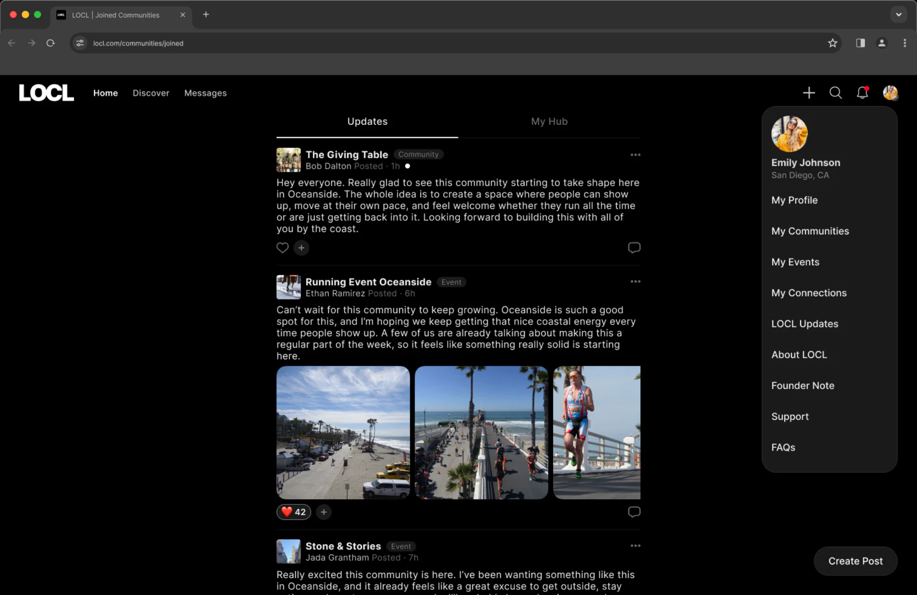Open Ethan Ramirez's profile link
Image resolution: width=917 pixels, height=595 pixels.
pos(335,293)
